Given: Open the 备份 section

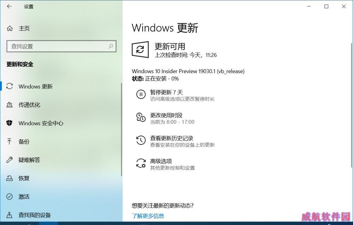Looking at the screenshot, I should tap(24, 141).
